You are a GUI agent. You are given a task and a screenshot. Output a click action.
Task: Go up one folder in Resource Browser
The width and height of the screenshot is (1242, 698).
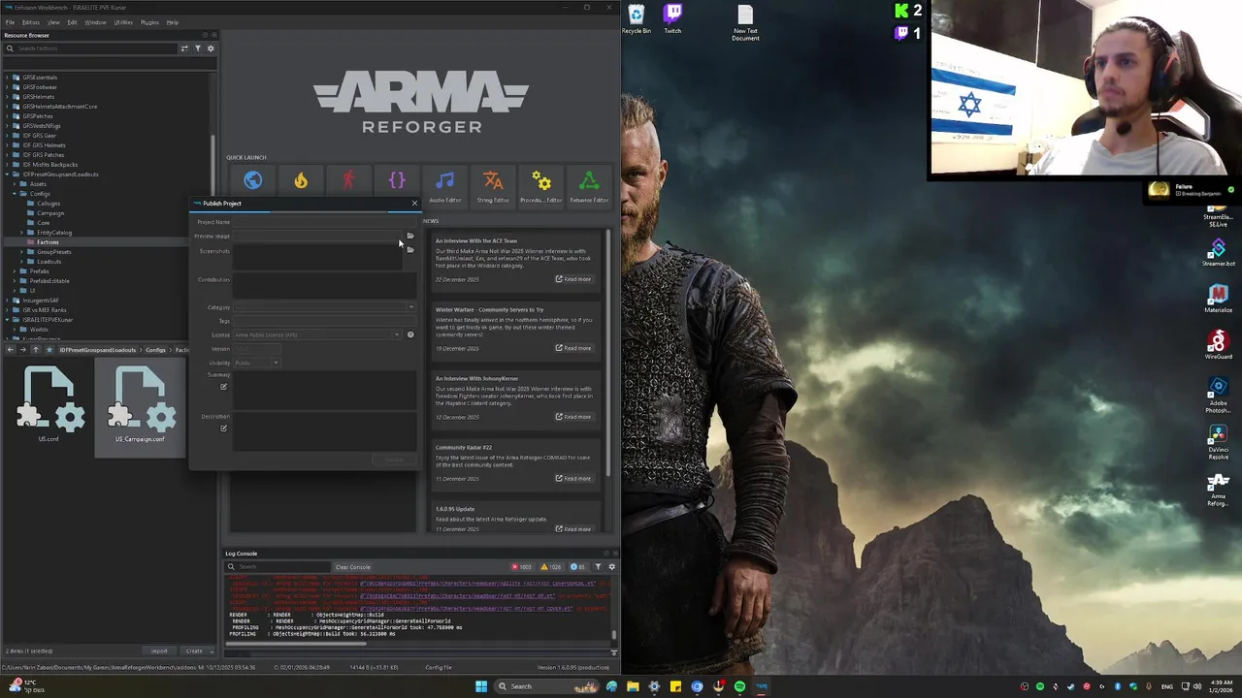[x=36, y=350]
